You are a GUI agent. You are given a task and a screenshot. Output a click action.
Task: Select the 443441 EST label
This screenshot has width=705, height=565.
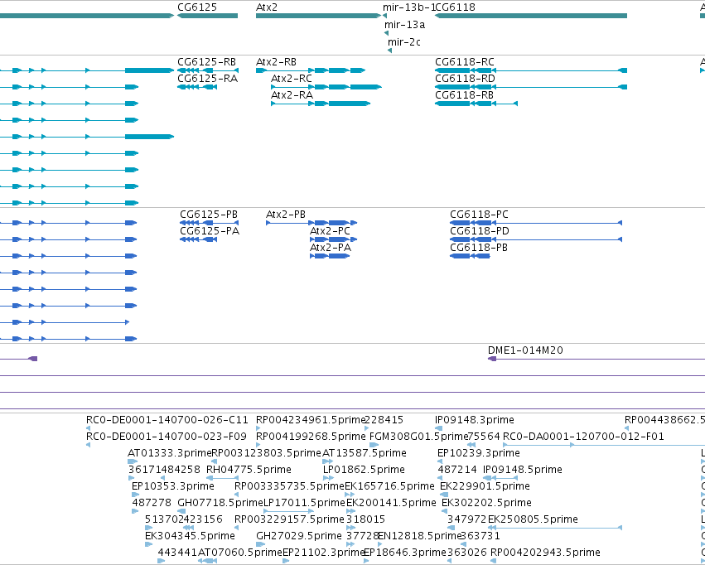point(177,553)
